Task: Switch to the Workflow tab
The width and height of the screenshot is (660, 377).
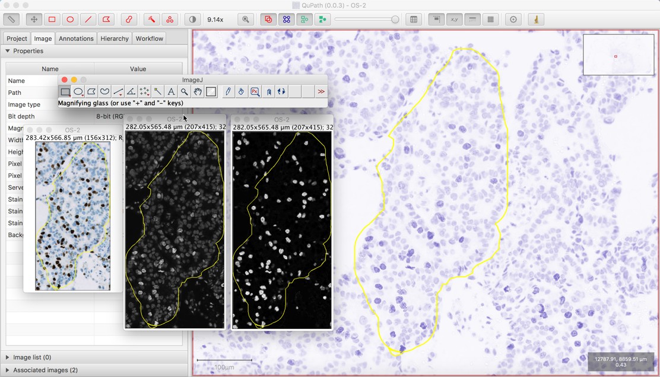Action: click(150, 39)
